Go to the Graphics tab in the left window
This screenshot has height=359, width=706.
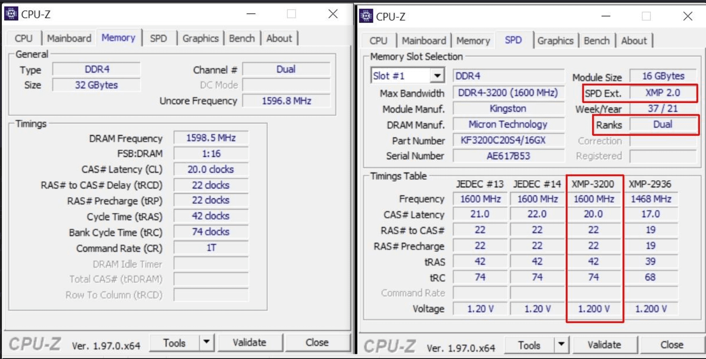[201, 38]
